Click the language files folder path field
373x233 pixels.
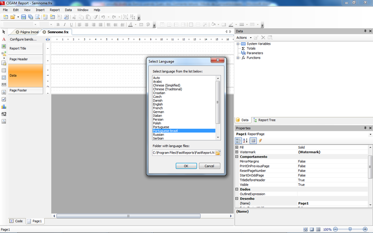pyautogui.click(x=184, y=153)
